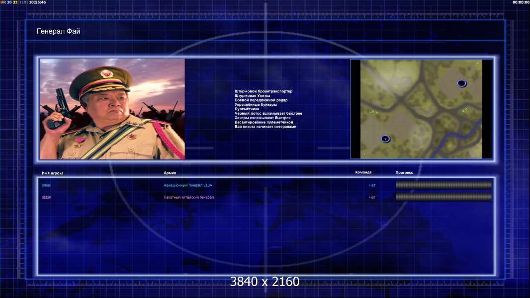This screenshot has height=298, width=530.
Task: Click the black start position marker on minimap
Action: 462,83
